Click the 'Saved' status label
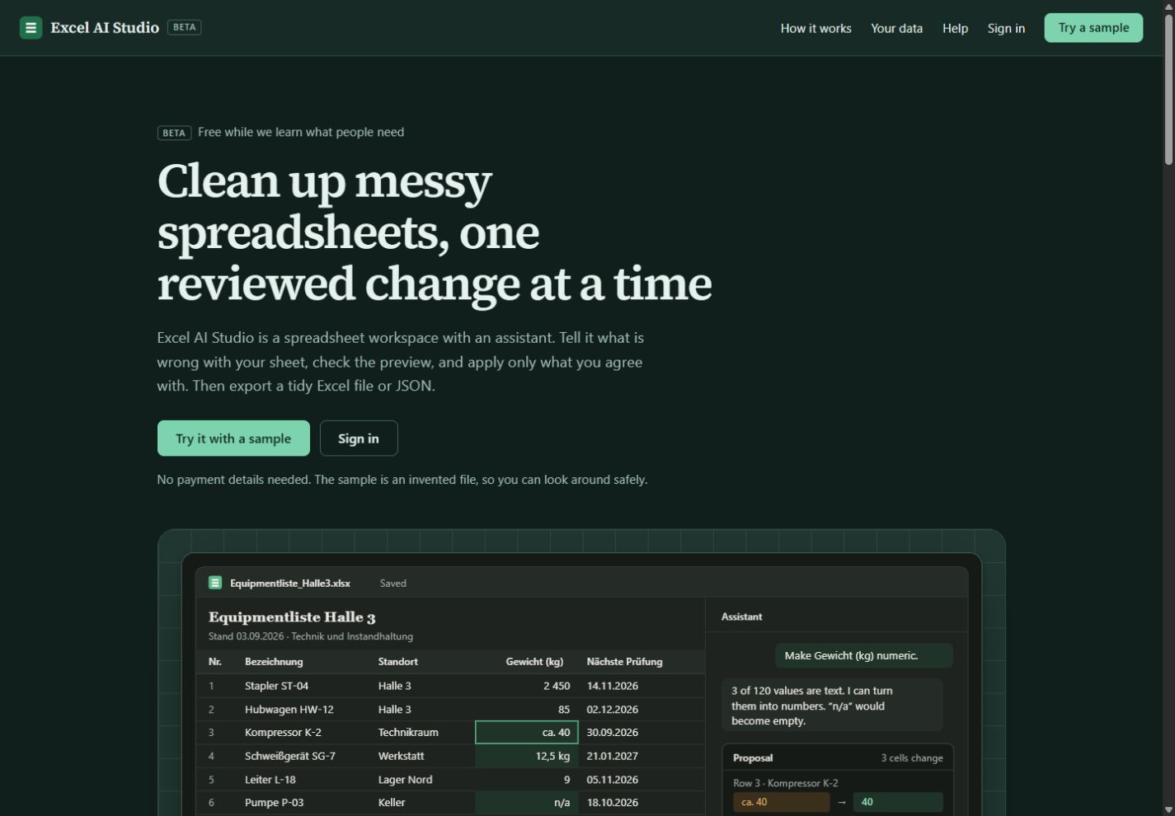1175x816 pixels. click(392, 583)
